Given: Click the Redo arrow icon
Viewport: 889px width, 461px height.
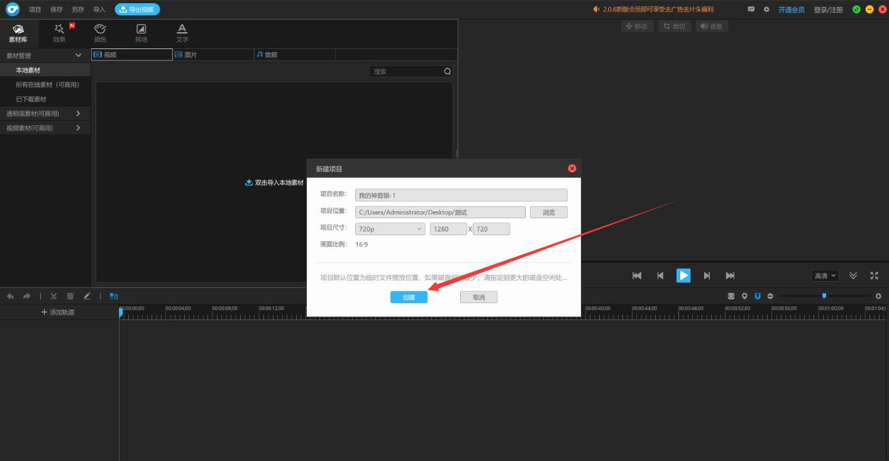Looking at the screenshot, I should coord(26,296).
